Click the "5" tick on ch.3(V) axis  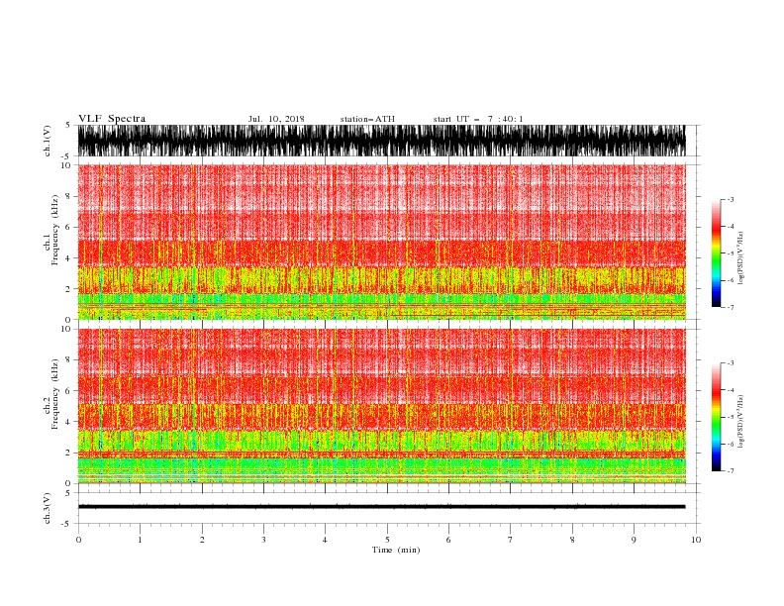click(x=68, y=493)
